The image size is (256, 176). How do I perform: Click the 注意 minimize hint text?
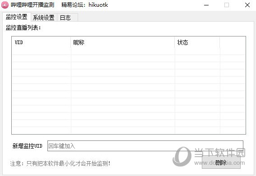point(60,163)
